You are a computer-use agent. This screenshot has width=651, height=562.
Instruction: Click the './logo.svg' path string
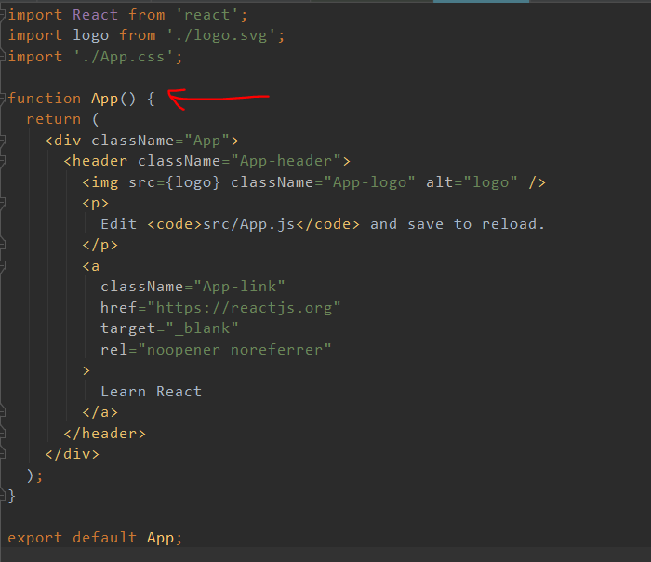(x=221, y=35)
